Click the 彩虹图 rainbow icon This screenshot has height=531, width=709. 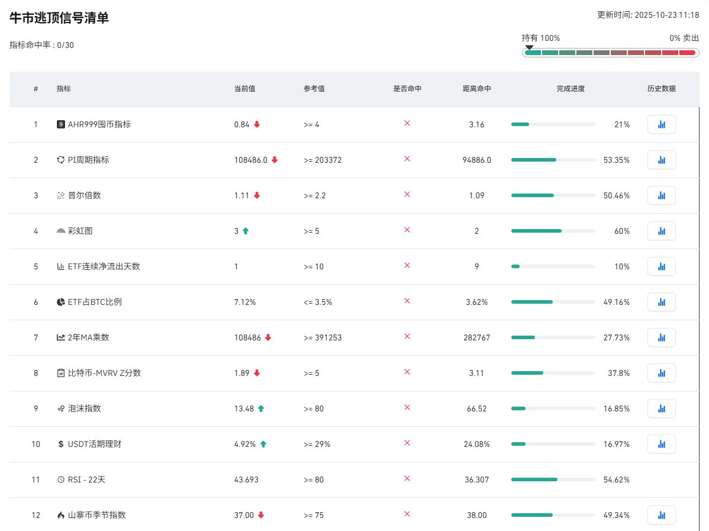click(60, 231)
